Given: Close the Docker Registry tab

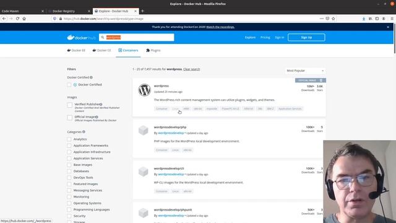Looking at the screenshot, I should (89, 11).
